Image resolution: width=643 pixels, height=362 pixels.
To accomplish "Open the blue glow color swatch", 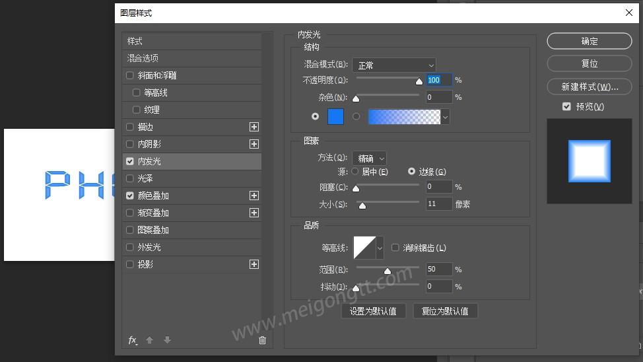I will pyautogui.click(x=335, y=116).
